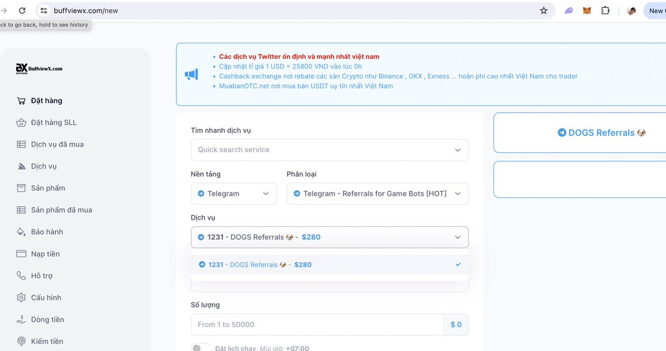Click the checkmark on selected service option
Screen dimensions: 666x351
click(x=458, y=264)
